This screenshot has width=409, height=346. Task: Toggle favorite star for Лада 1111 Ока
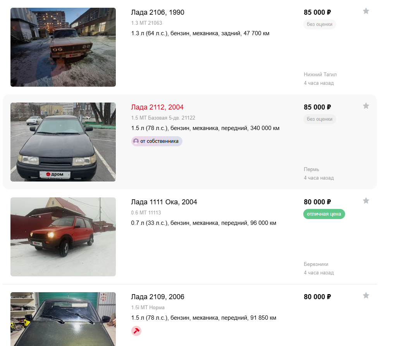tap(366, 201)
